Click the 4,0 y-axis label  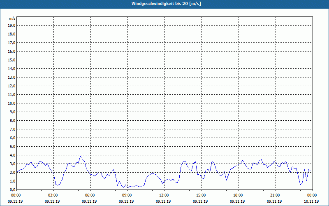pos(14,155)
